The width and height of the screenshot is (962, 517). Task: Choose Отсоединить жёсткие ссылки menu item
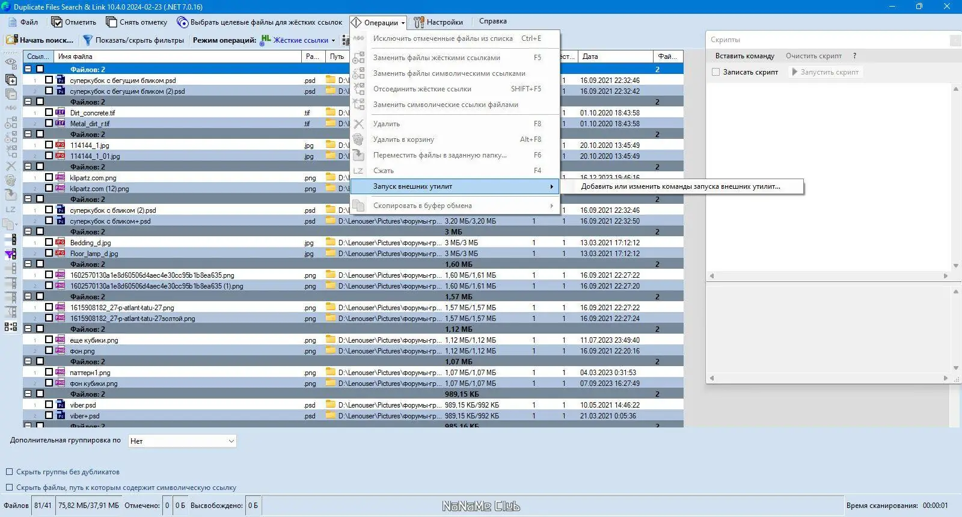[x=455, y=89]
